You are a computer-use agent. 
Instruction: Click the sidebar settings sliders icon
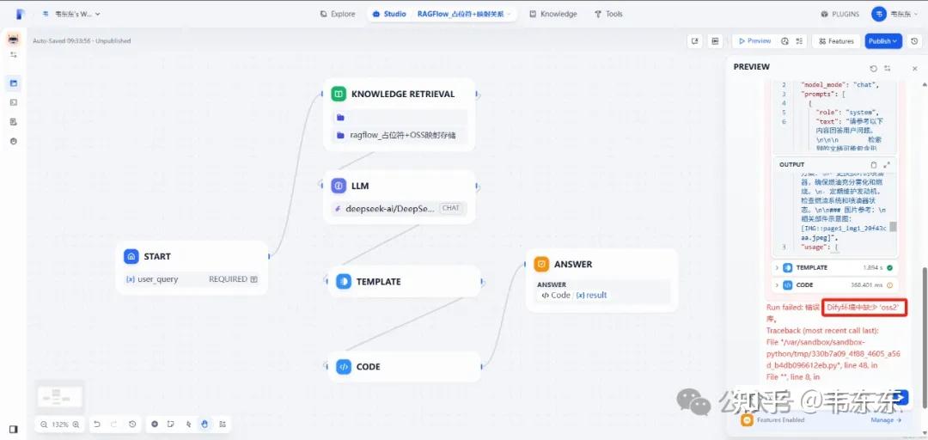point(14,55)
